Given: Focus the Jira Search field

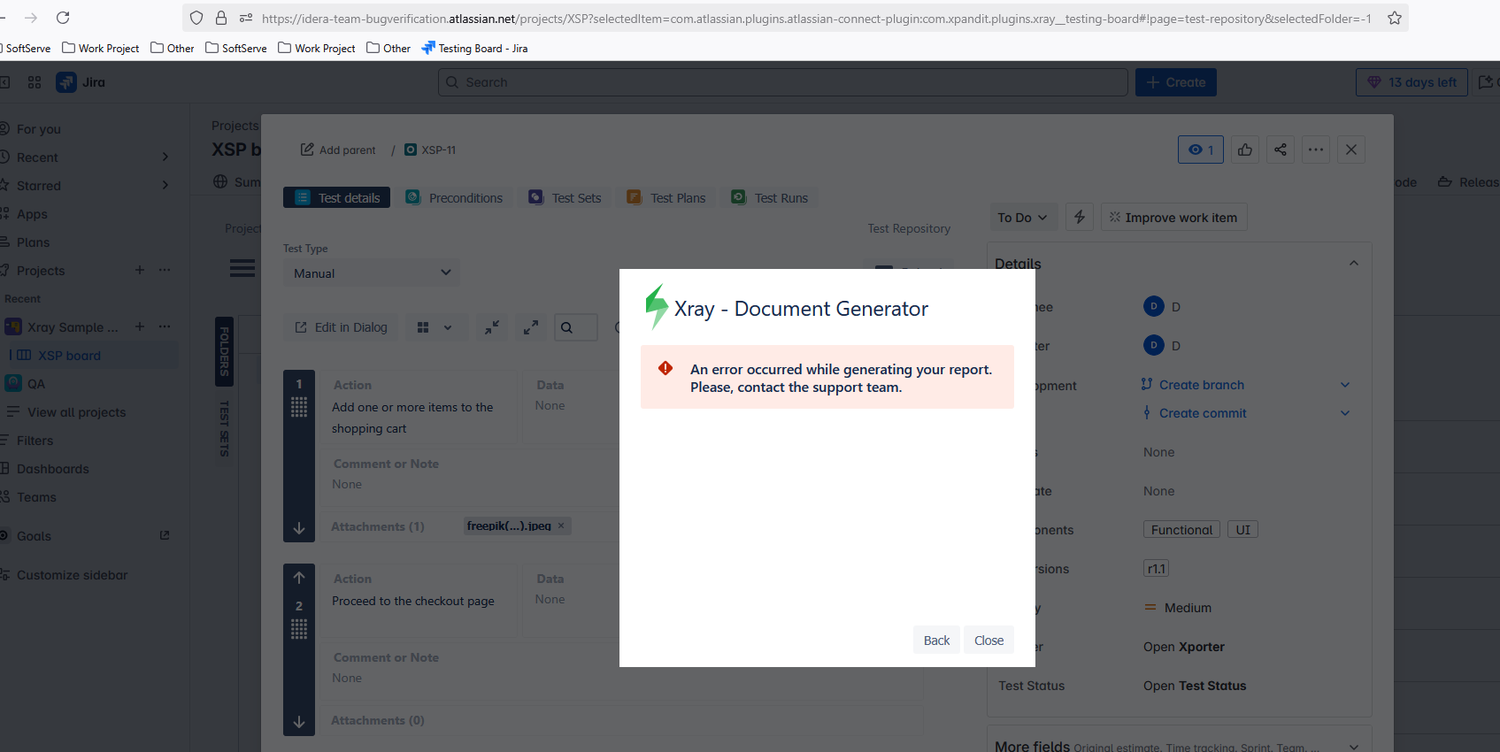Looking at the screenshot, I should [783, 82].
